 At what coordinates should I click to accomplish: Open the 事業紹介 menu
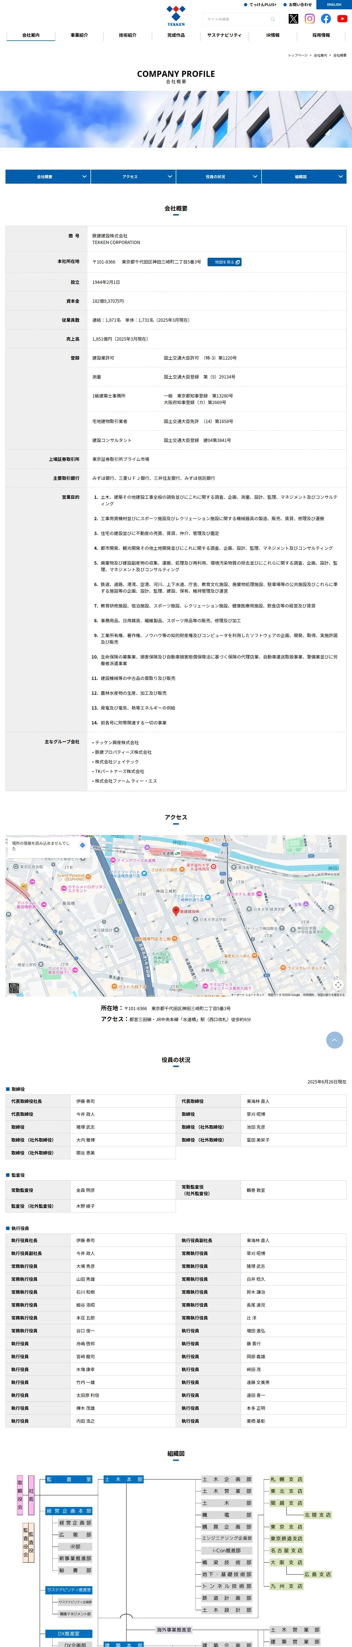coord(79,35)
